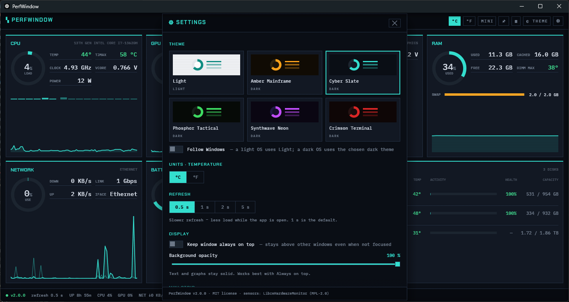Choose the Light theme card

pos(206,72)
